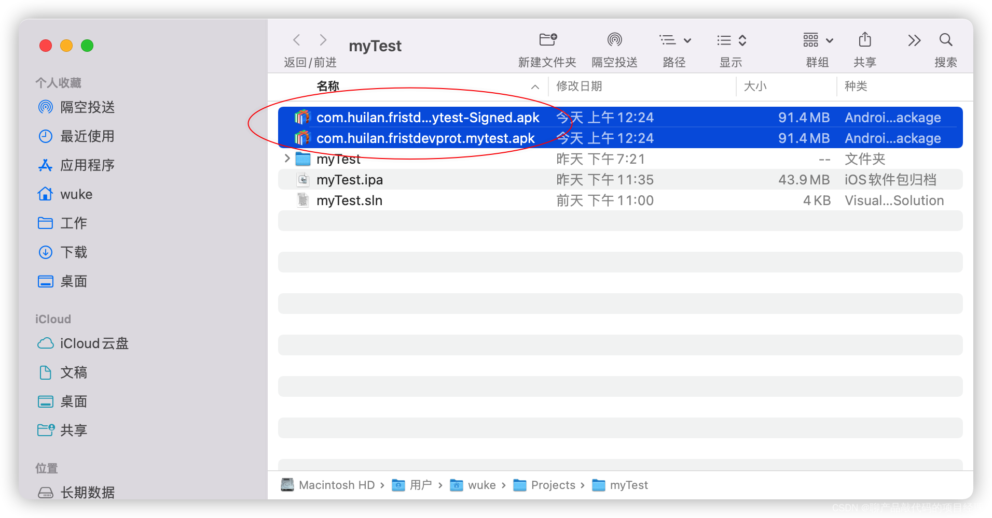Click myTest in the path bar
The image size is (992, 518).
(x=620, y=485)
